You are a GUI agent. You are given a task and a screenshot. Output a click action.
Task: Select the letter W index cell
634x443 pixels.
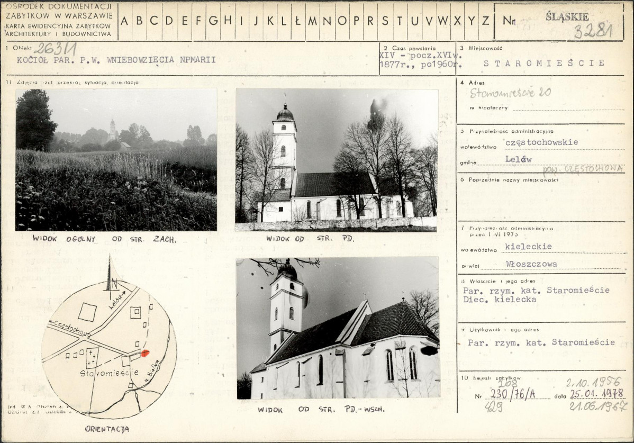[x=443, y=21]
